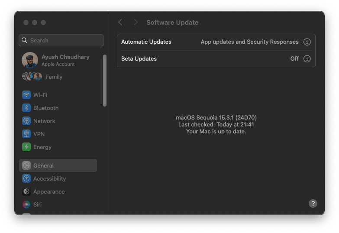Click 'macOS Sequoia 15.3.1 (24D70)' text

216,117
